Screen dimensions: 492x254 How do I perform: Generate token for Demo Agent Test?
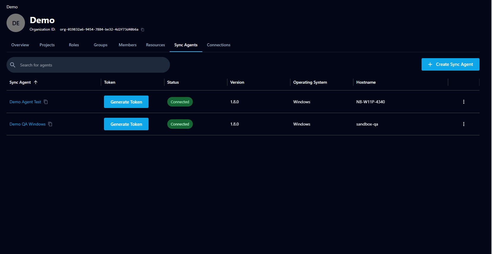(126, 102)
